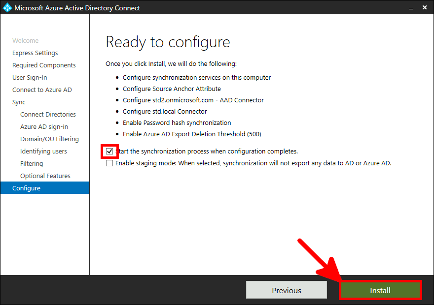Screen dimensions: 434x305
Task: Open the Connect Directories sub-step
Action: [x=48, y=114]
